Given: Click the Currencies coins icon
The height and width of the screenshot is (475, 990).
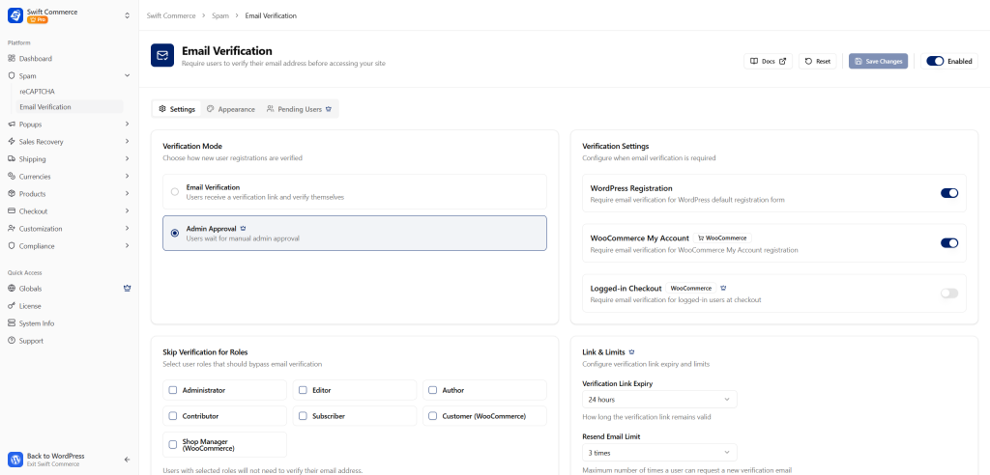Looking at the screenshot, I should (12, 177).
